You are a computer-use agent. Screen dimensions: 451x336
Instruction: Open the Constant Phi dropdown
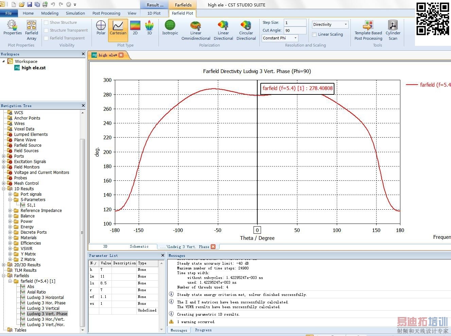pos(280,38)
